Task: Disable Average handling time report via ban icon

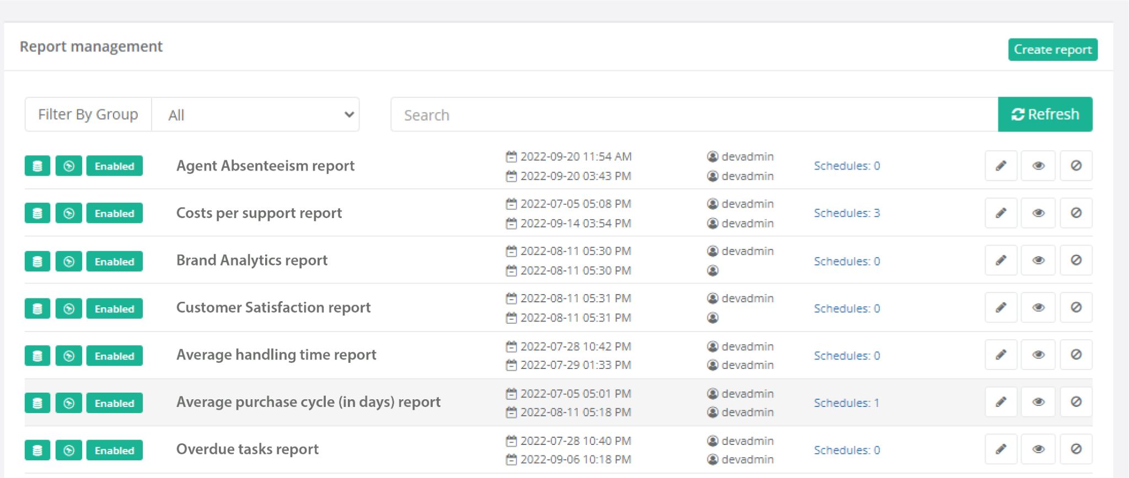Action: 1076,355
